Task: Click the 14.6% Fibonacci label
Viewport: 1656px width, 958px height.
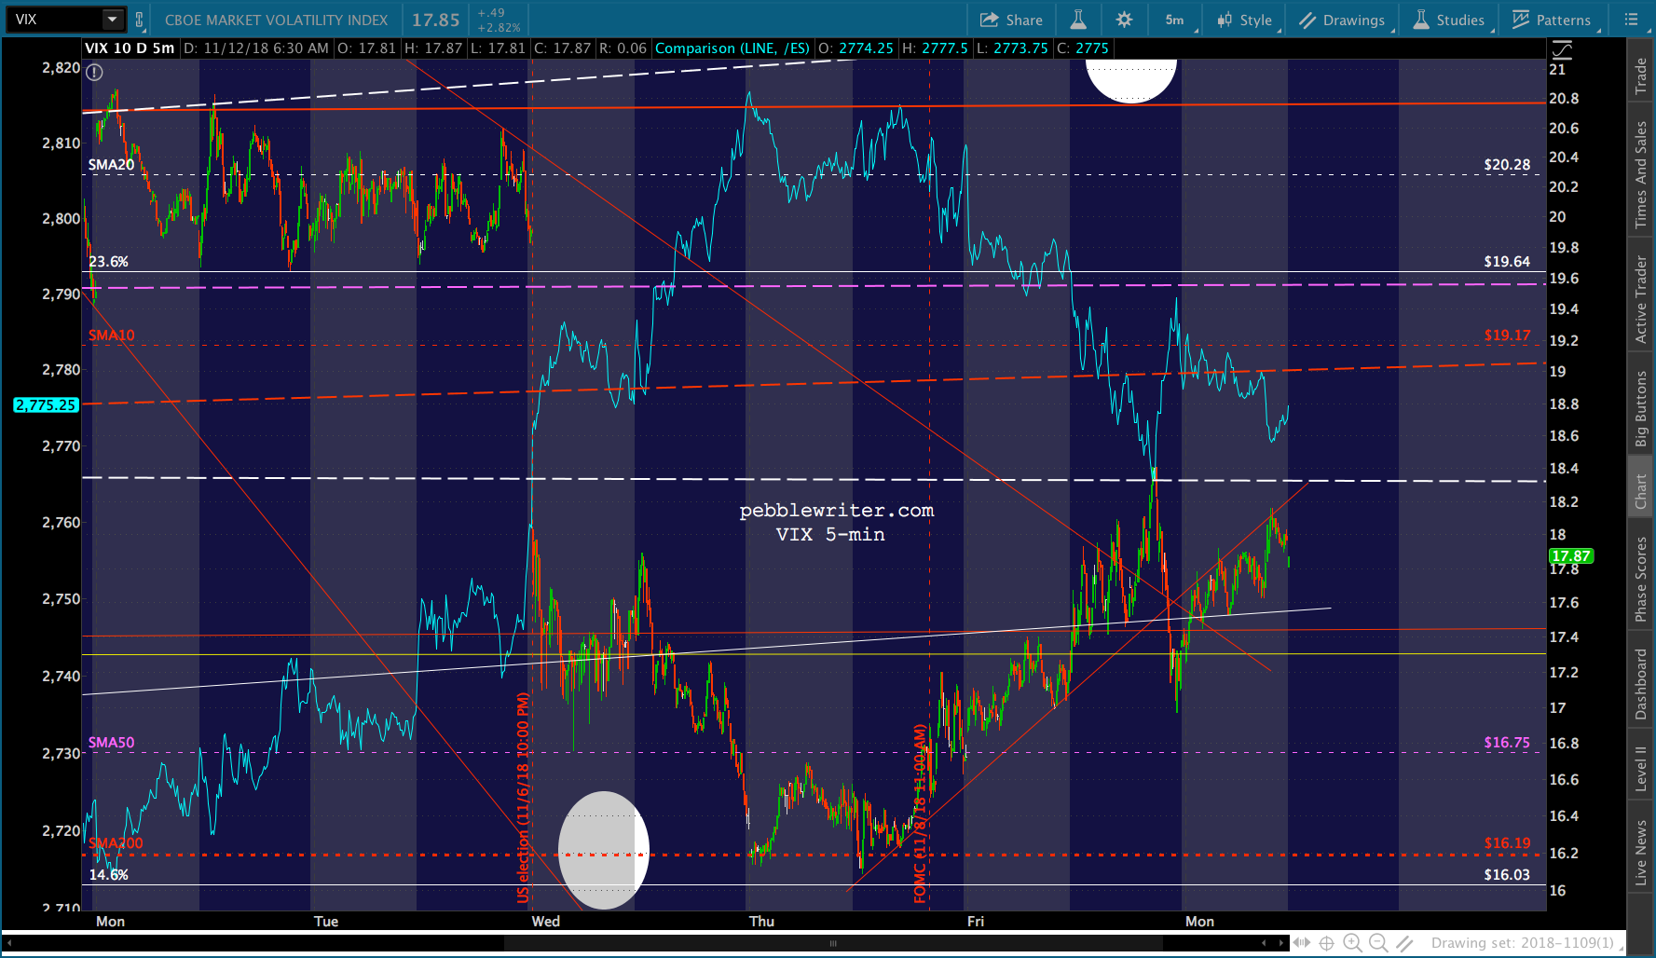Action: [108, 875]
